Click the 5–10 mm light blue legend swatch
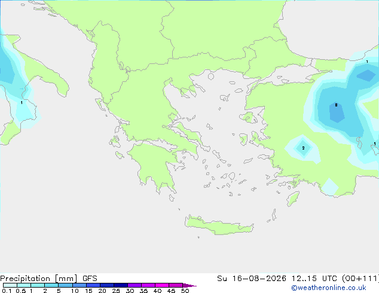Image resolution: width=379 pixels, height=293 pixels. pos(65,285)
